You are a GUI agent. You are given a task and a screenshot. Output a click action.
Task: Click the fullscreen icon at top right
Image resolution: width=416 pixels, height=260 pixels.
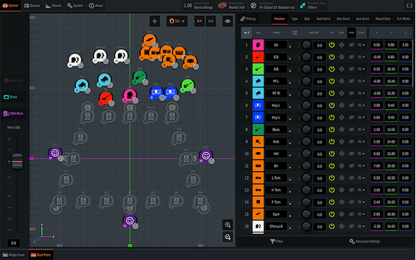(409, 6)
